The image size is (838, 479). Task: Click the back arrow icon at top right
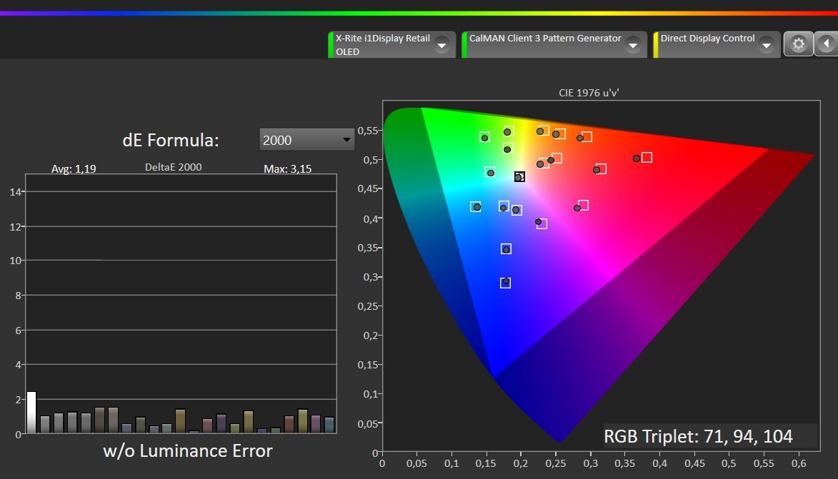827,44
